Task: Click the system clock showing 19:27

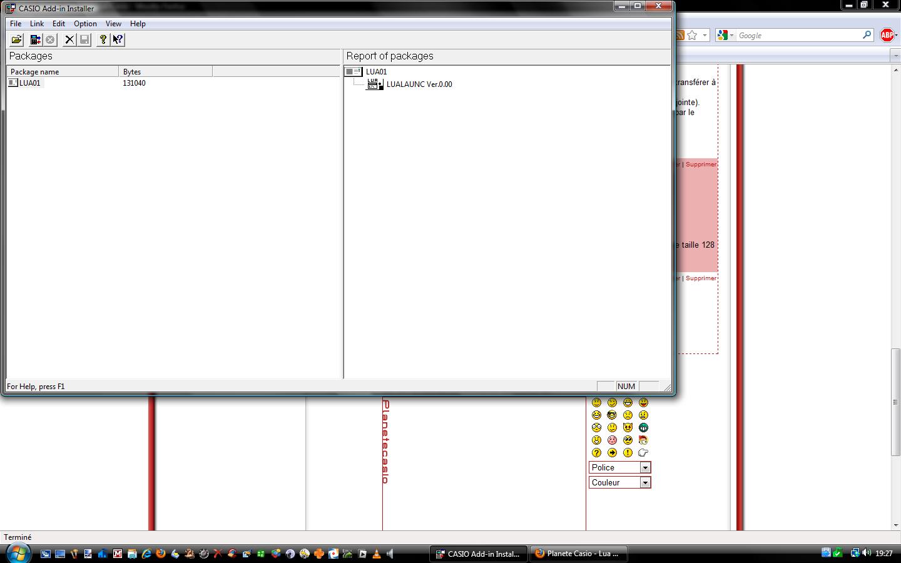Action: coord(883,553)
